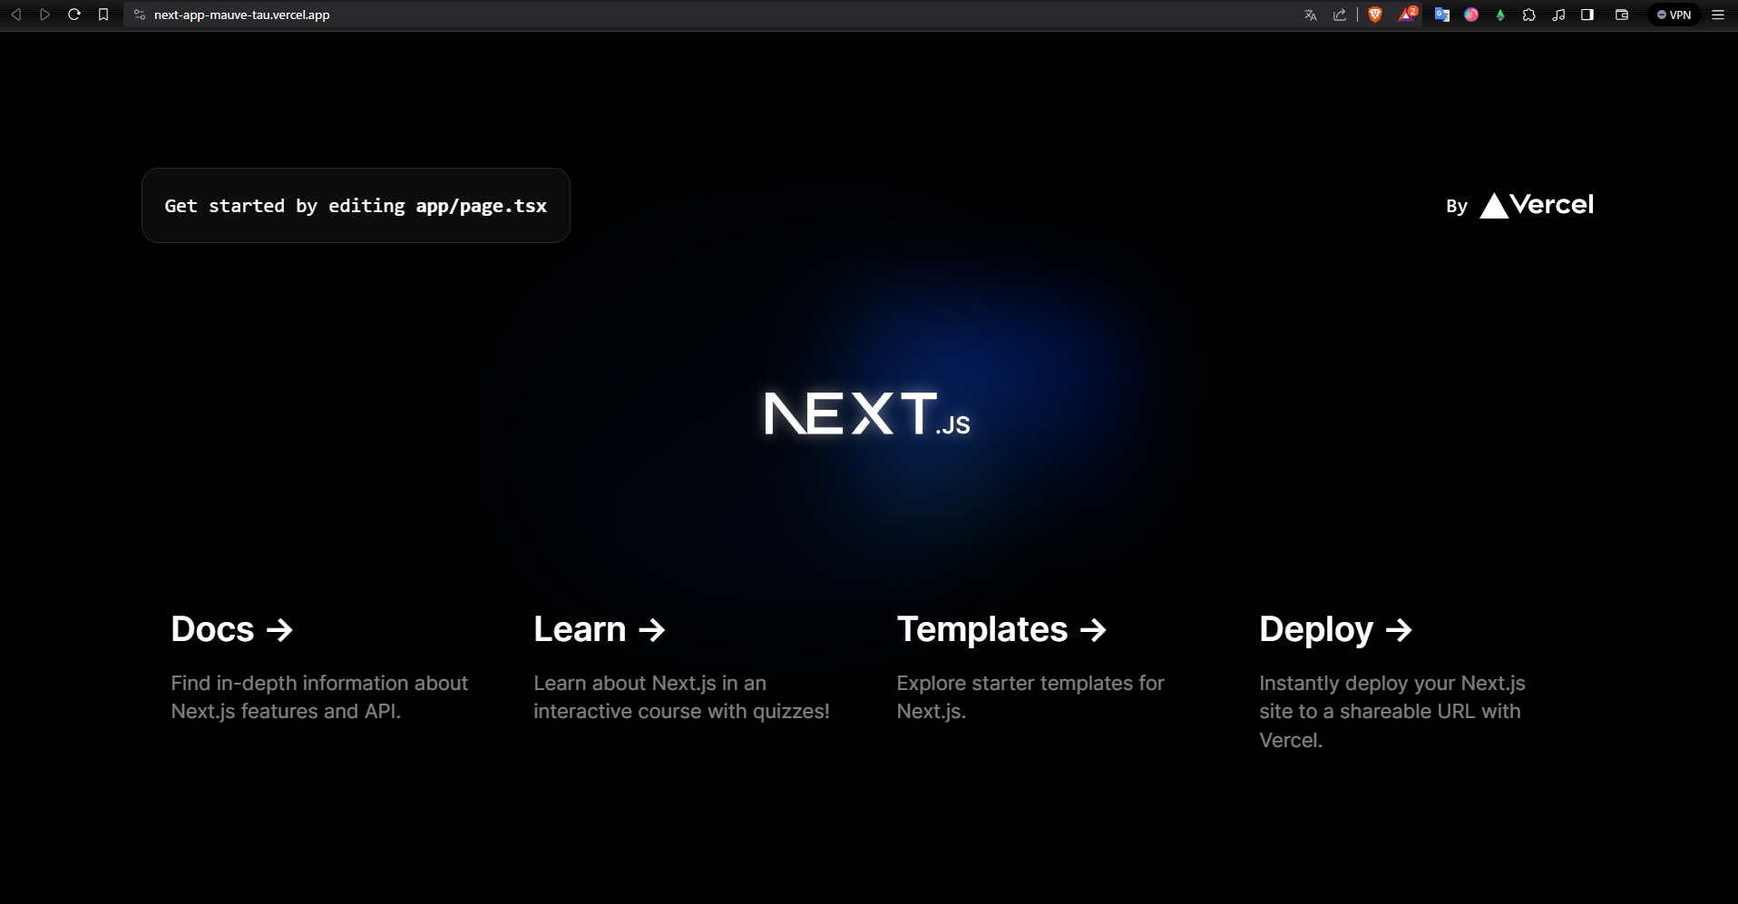Toggle the browser sidebar panel icon

coord(1587,15)
